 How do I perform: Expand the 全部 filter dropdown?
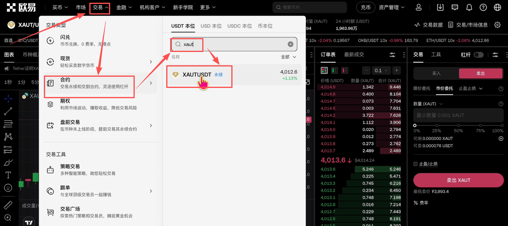(289, 57)
